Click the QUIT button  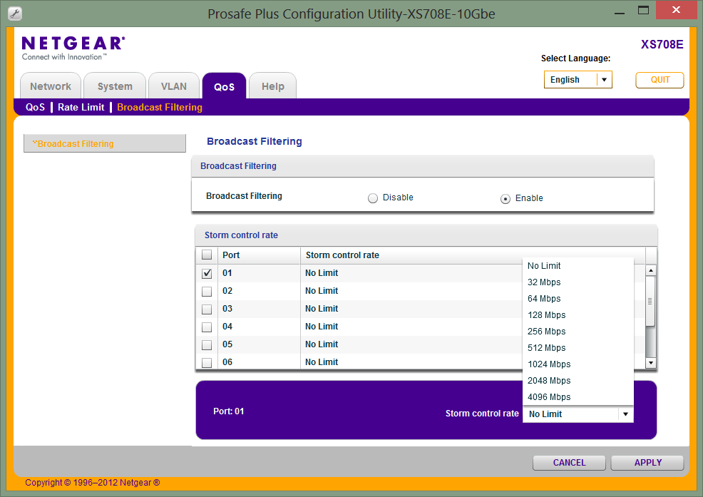(660, 80)
